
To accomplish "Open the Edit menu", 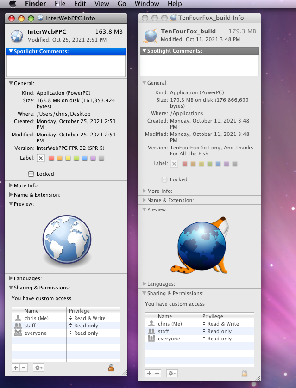I will (x=80, y=4).
